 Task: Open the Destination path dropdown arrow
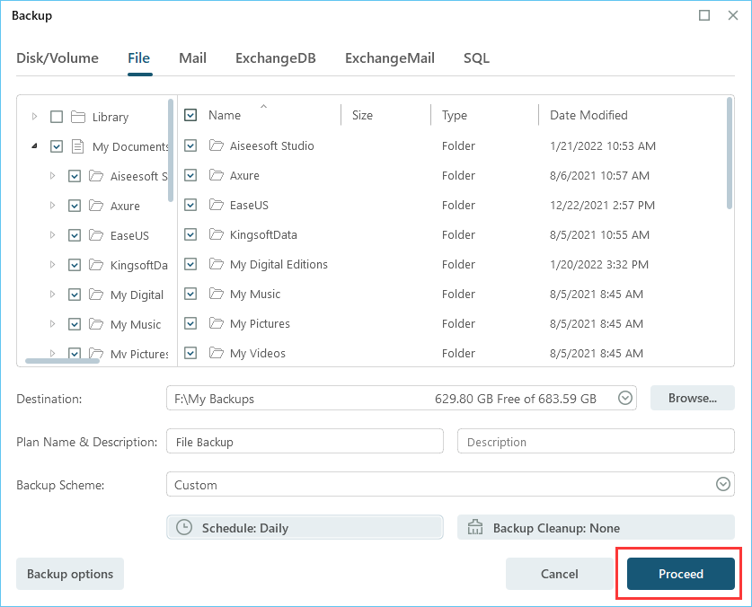pyautogui.click(x=626, y=398)
